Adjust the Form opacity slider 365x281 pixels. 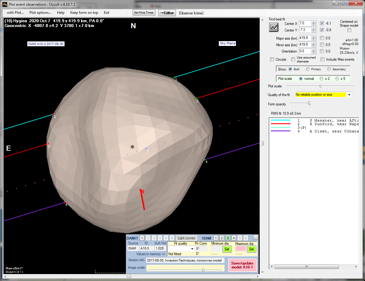[x=309, y=103]
